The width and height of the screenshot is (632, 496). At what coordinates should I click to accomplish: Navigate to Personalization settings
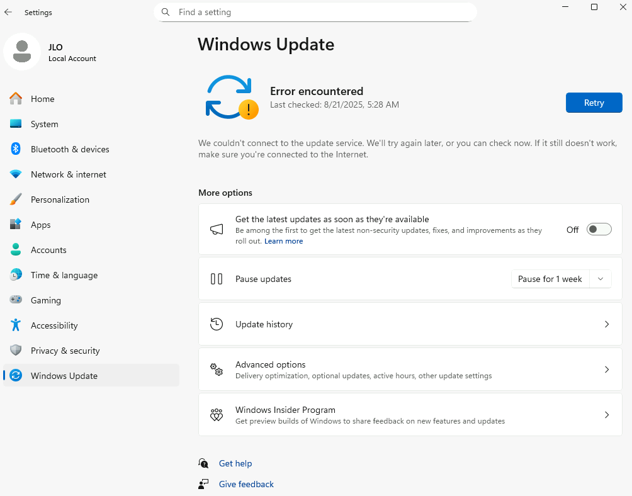(x=91, y=200)
